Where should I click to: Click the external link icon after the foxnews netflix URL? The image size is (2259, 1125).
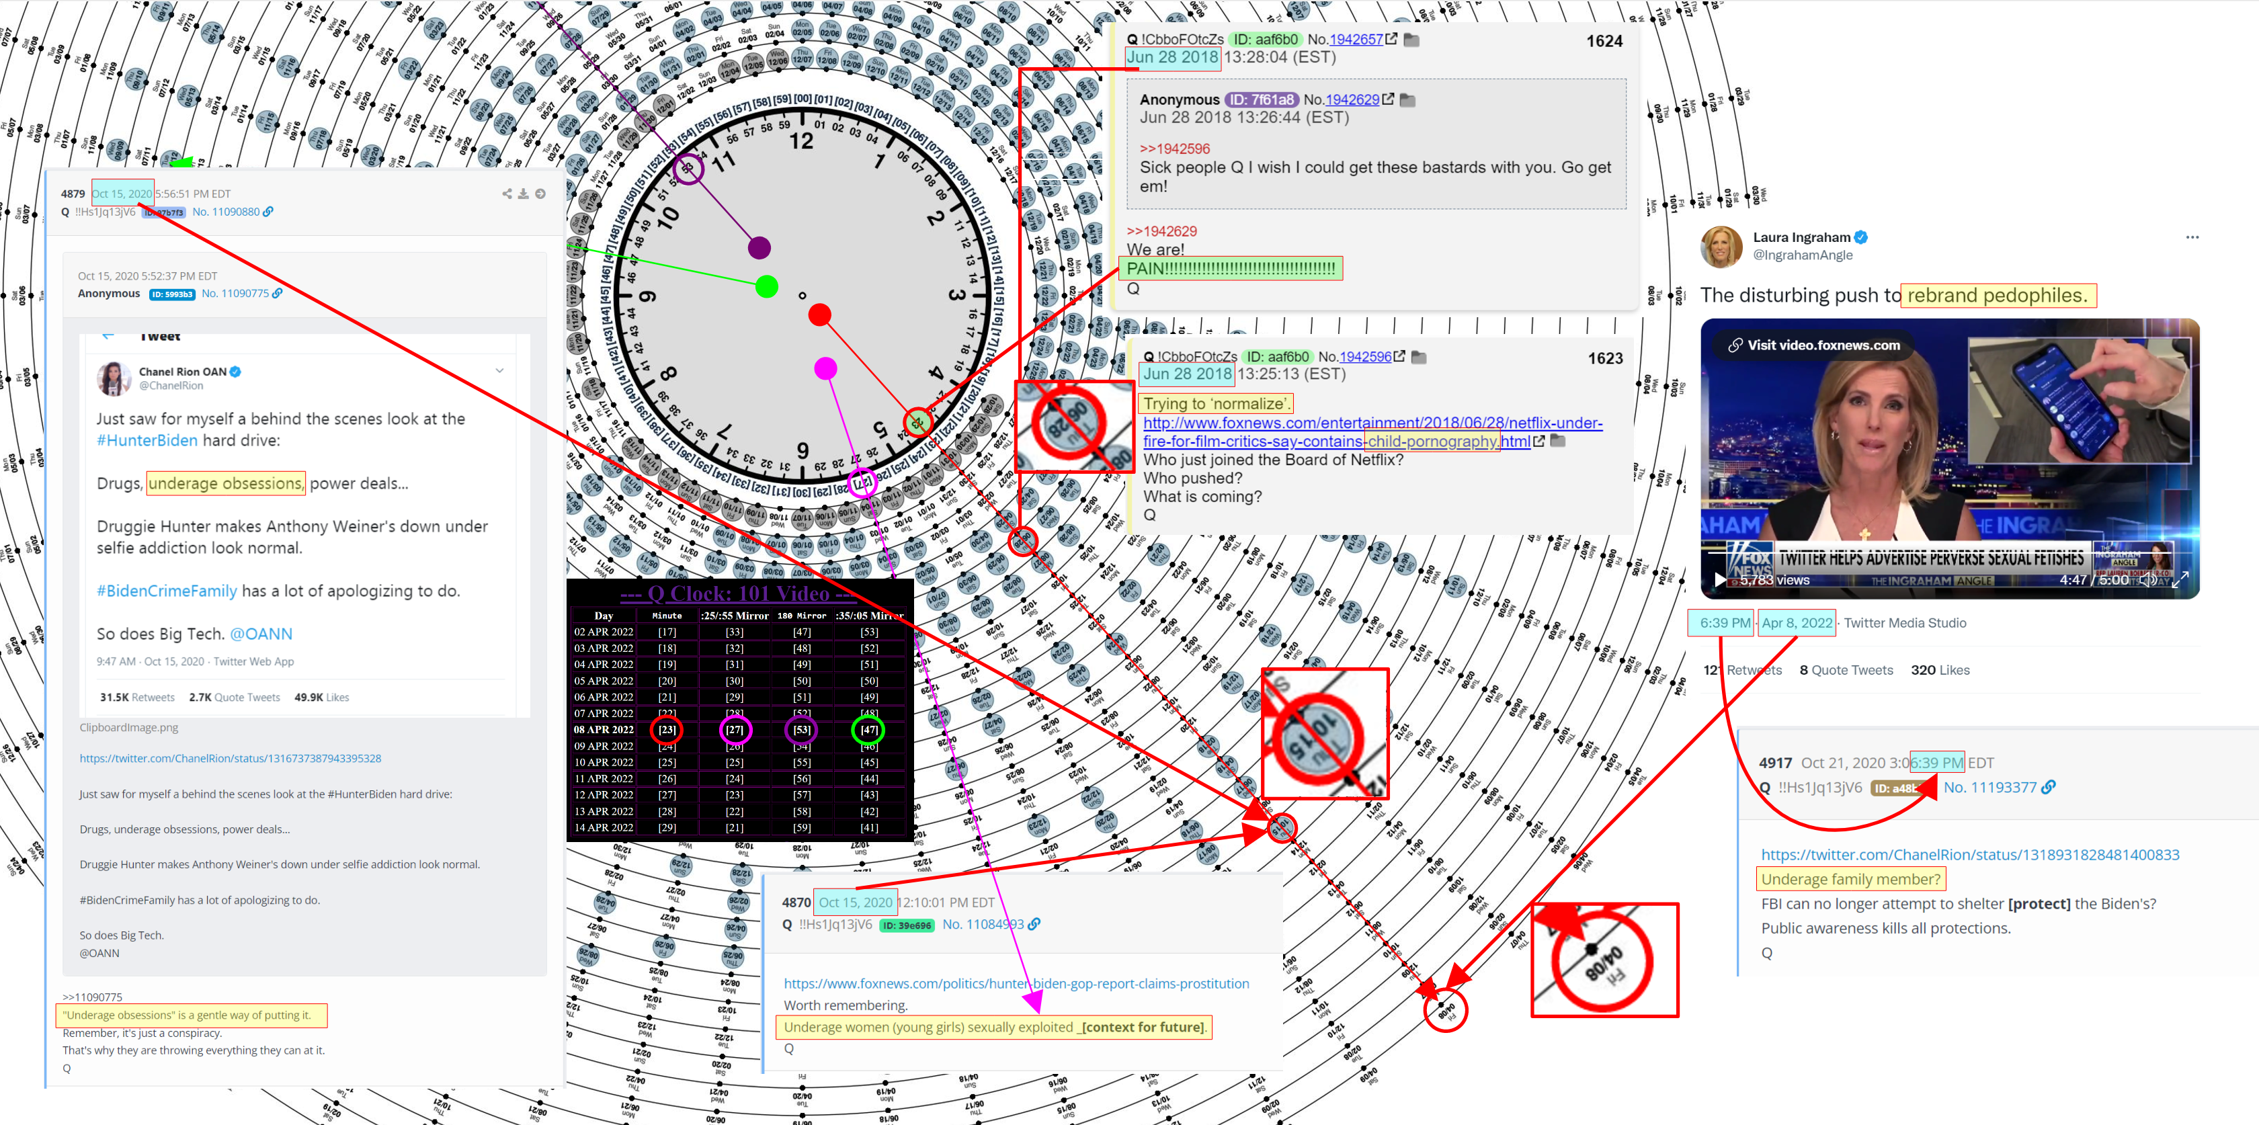pos(1538,441)
